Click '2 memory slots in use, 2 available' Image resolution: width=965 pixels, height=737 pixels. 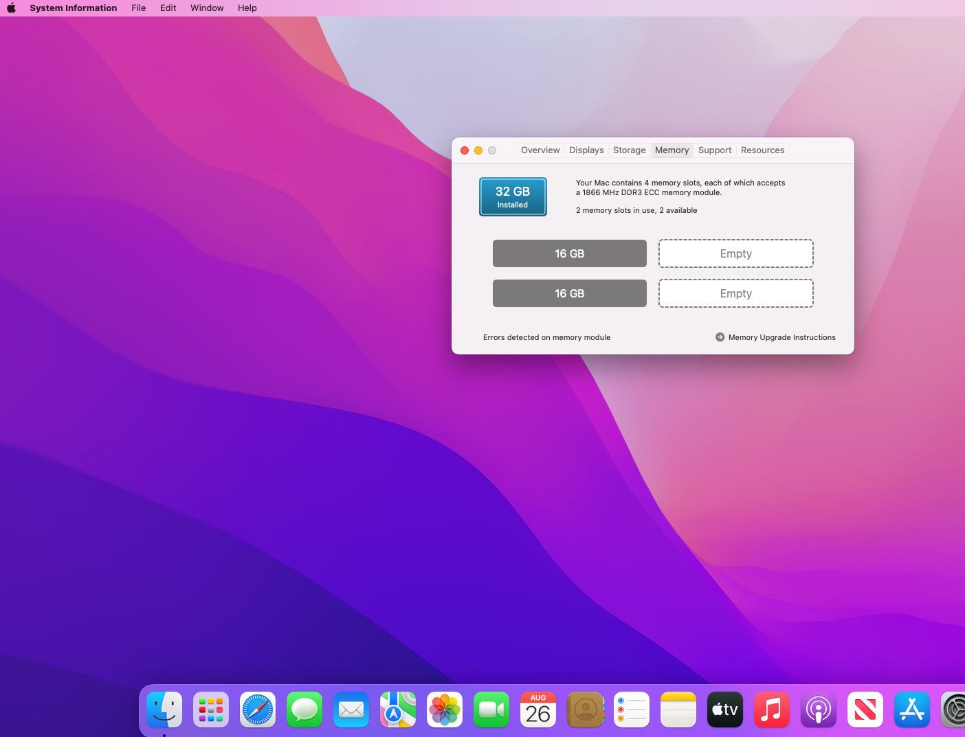[636, 210]
